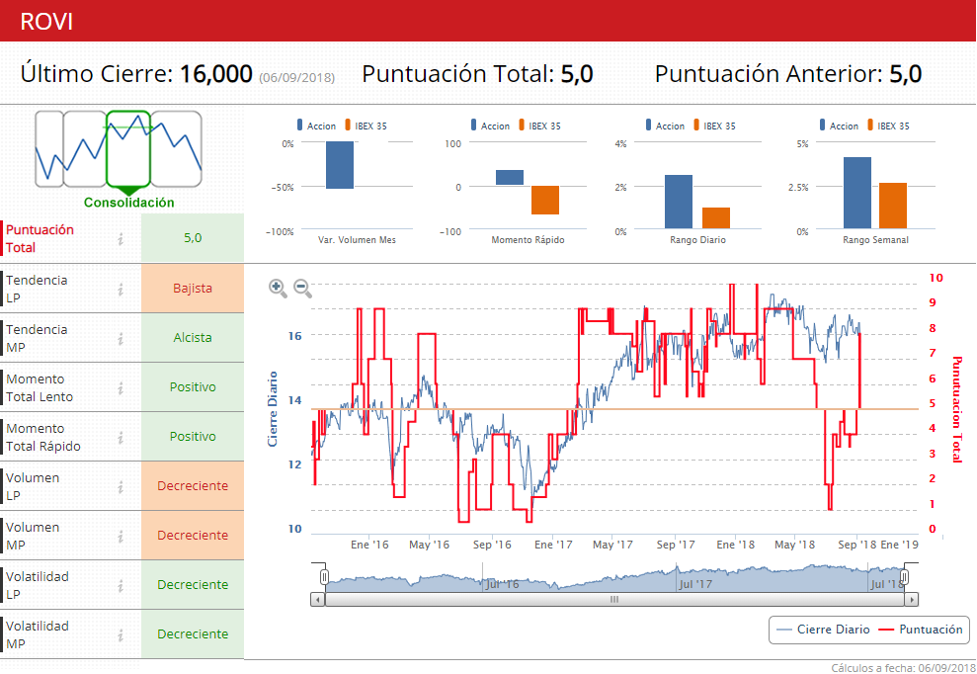Click the 5,0 value in Puntuación Total row
Image resolution: width=977 pixels, height=674 pixels.
point(193,237)
